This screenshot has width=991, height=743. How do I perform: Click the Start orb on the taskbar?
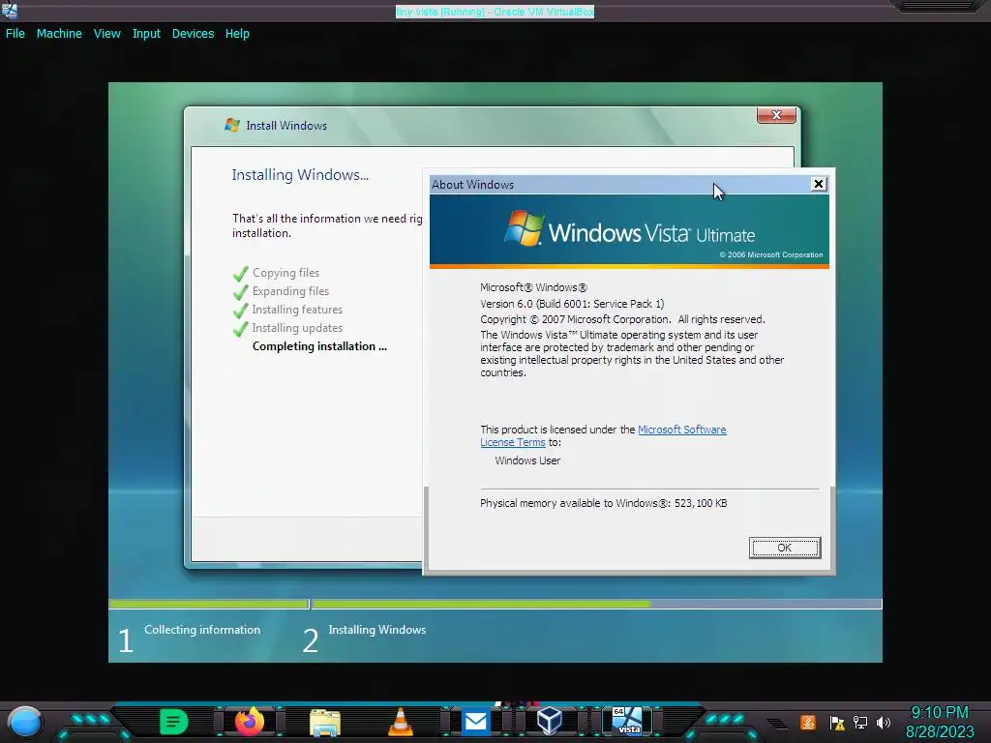[x=24, y=722]
